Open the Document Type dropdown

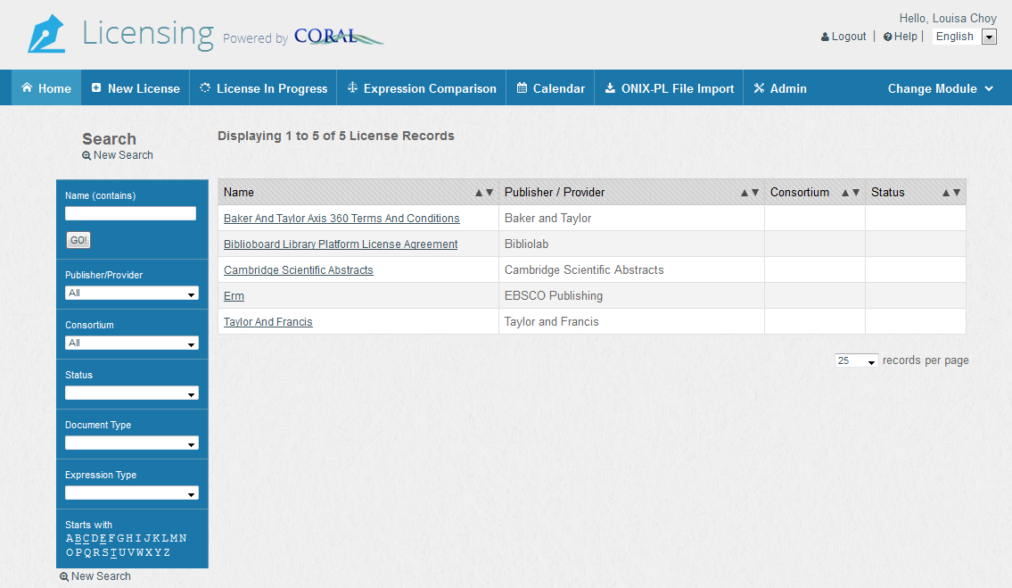(132, 443)
